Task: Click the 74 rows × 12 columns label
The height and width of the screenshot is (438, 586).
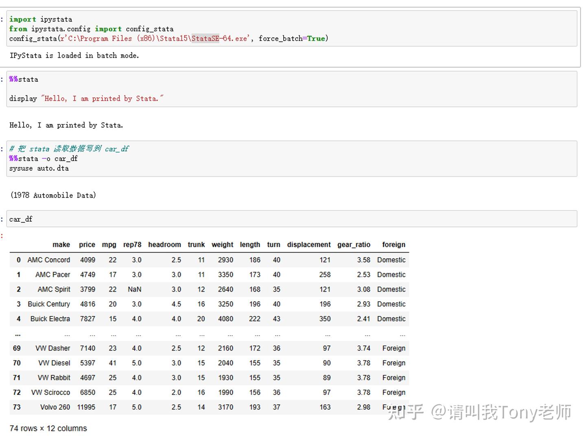Action: [48, 428]
